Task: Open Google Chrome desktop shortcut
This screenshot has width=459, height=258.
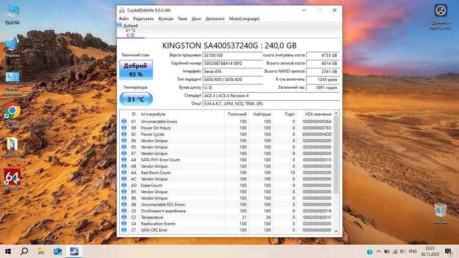Action: [x=12, y=116]
